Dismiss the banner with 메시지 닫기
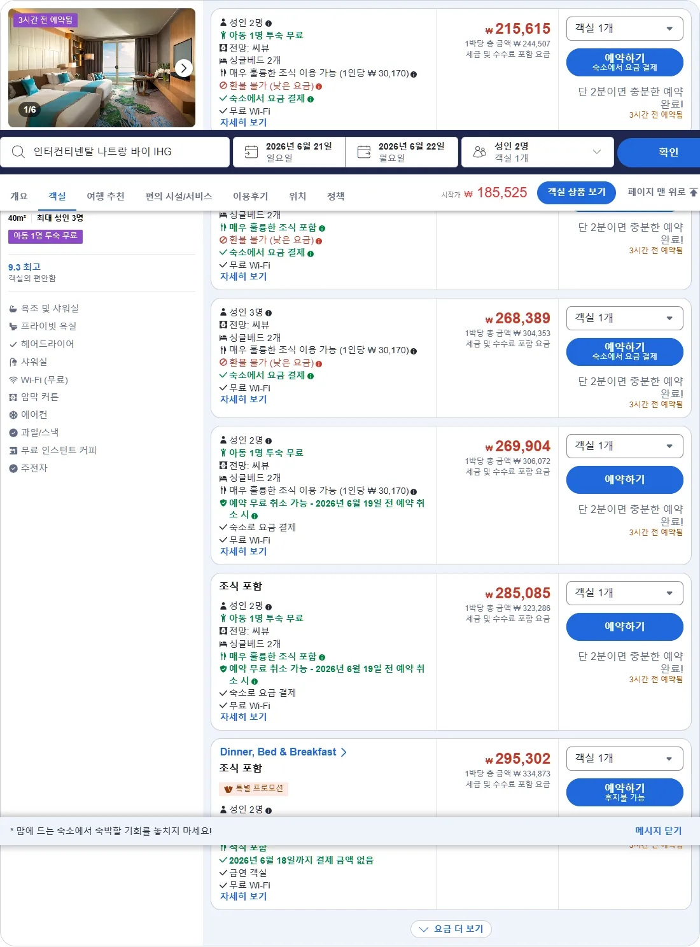Screen dimensions: 700x947 (x=659, y=831)
